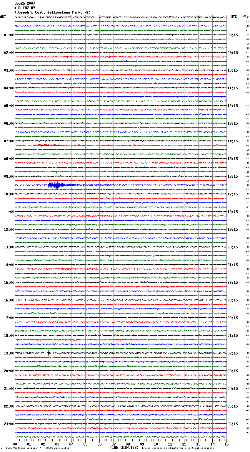The height and width of the screenshot is (452, 250).
Task: Select the 11:00 MST row label
Action: pyautogui.click(x=9, y=212)
